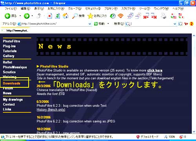196x141 pixels.
Task: Click the Downloads link in sidebar
Action: pyautogui.click(x=12, y=83)
